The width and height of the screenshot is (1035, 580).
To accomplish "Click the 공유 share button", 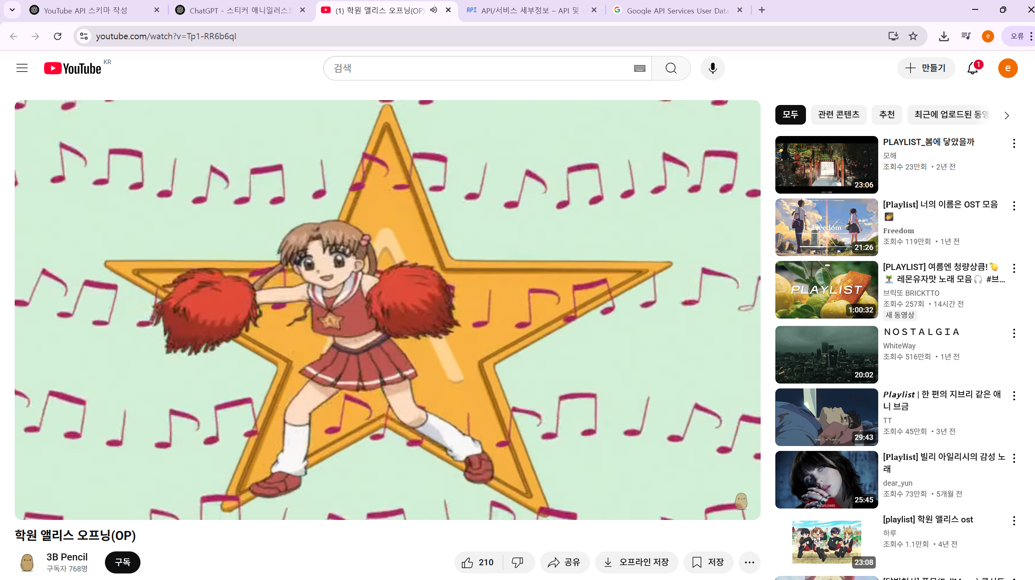I will click(564, 562).
